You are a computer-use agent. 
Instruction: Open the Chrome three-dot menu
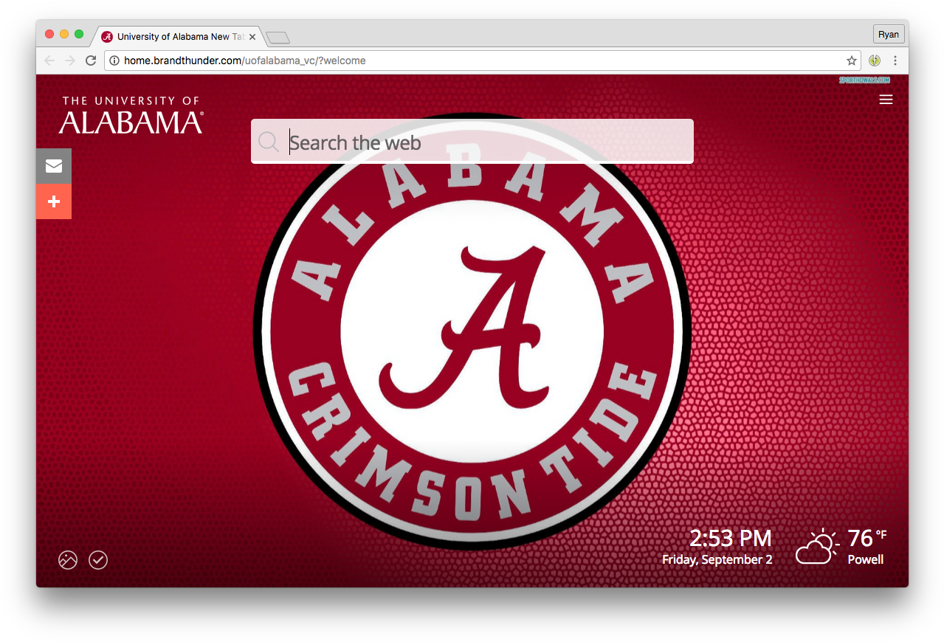(x=895, y=61)
